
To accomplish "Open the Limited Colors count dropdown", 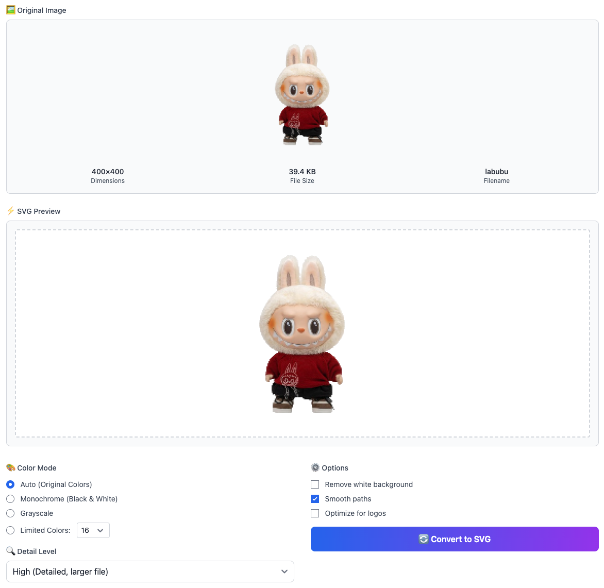I will [93, 530].
